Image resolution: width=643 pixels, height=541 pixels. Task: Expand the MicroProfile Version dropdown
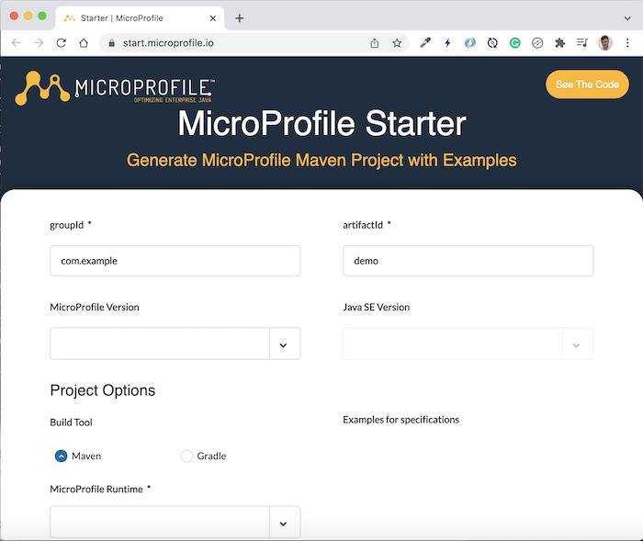coord(175,344)
